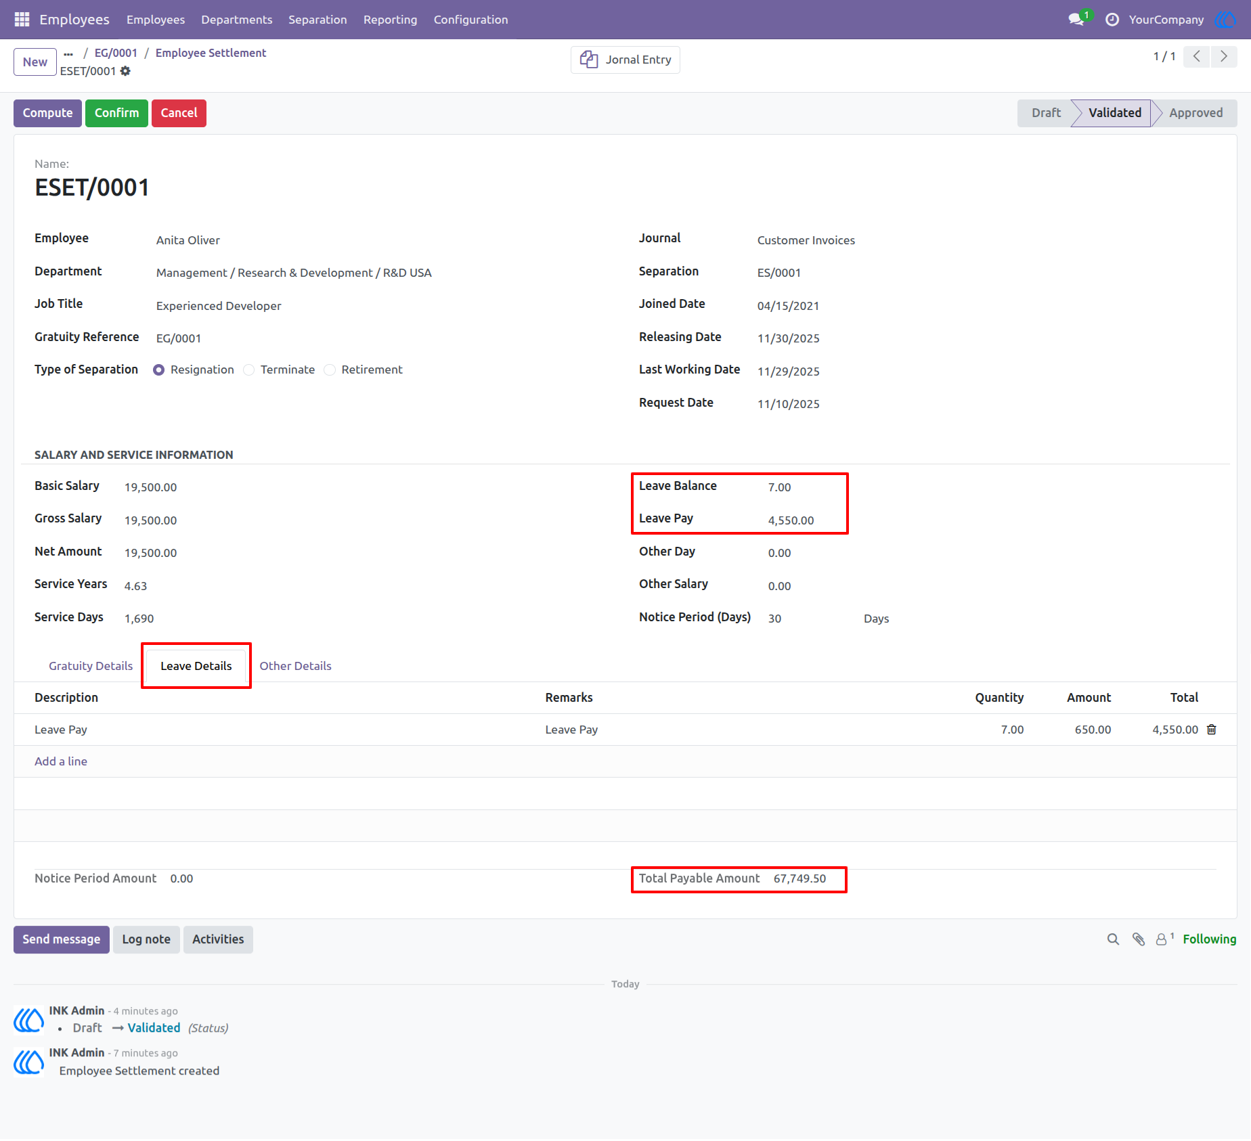This screenshot has width=1251, height=1141.
Task: Switch to Gratuity Details tab
Action: pos(91,666)
